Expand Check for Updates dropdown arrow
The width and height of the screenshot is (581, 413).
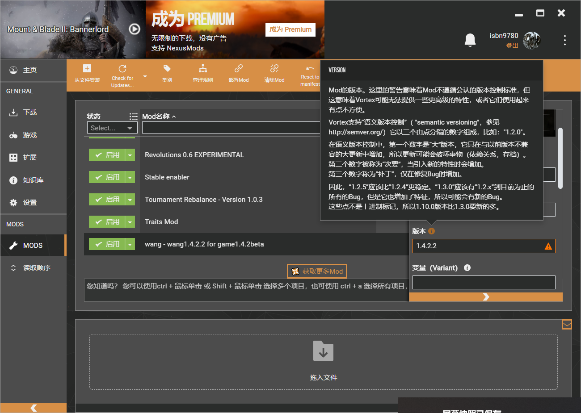point(145,76)
